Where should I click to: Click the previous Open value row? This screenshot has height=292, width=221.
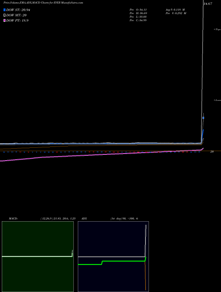138,10
